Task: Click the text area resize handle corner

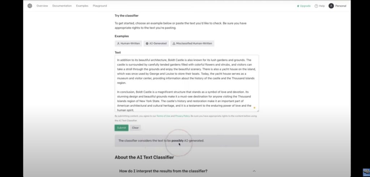Action: pyautogui.click(x=258, y=111)
